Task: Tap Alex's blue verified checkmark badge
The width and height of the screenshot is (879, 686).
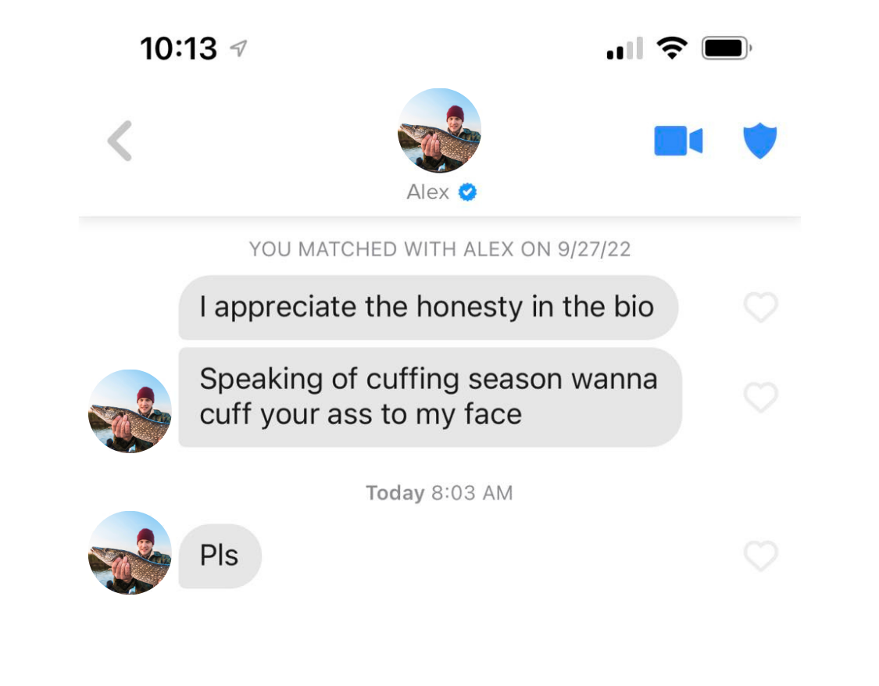Action: (x=467, y=192)
